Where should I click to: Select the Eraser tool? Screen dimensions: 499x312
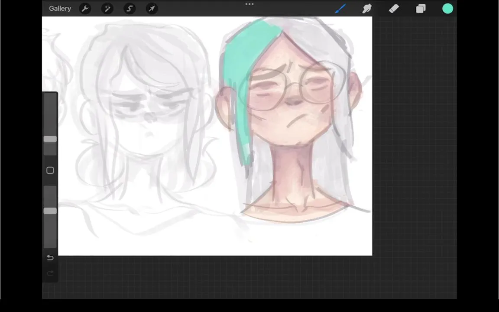tap(394, 9)
